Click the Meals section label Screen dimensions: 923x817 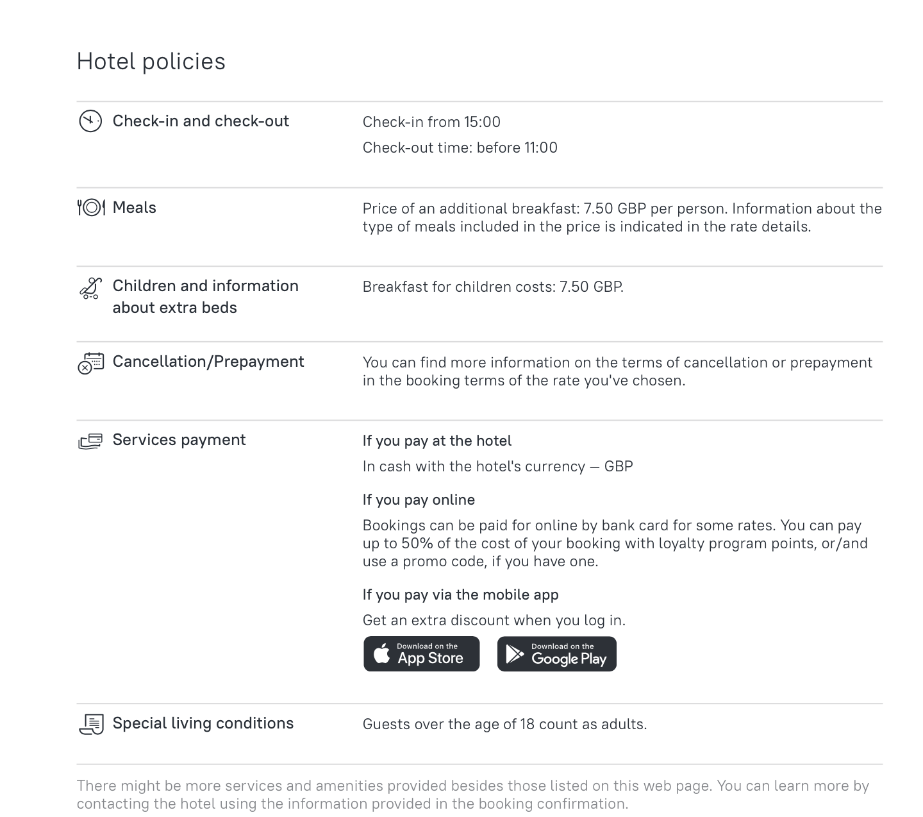coord(135,208)
